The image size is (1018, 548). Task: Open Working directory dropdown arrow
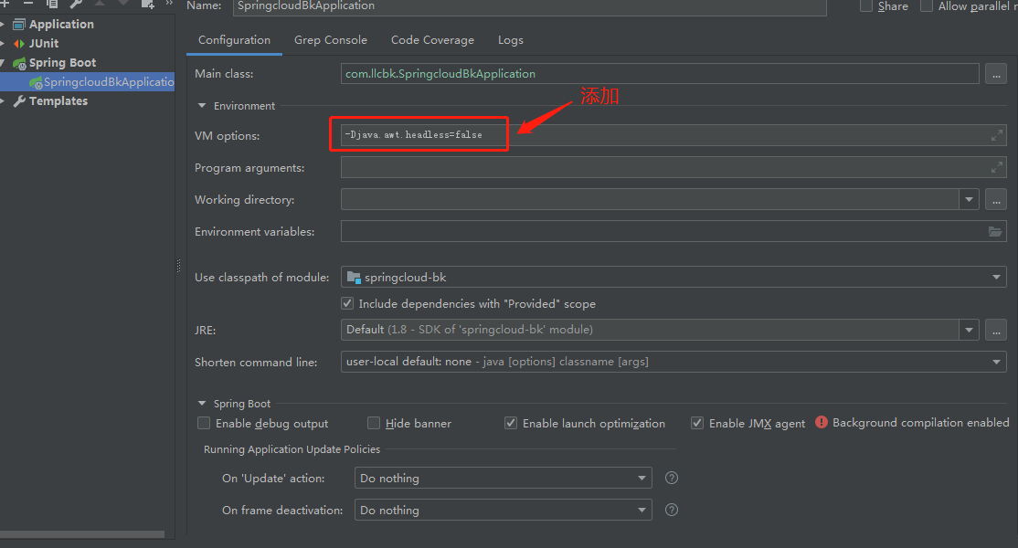click(x=970, y=200)
